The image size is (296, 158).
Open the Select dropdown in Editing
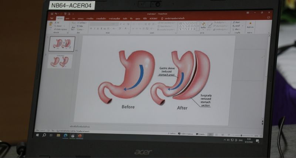pyautogui.click(x=237, y=29)
